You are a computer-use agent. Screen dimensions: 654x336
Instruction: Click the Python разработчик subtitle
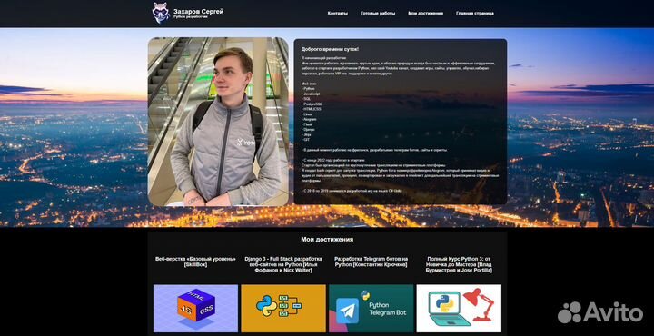click(x=191, y=17)
